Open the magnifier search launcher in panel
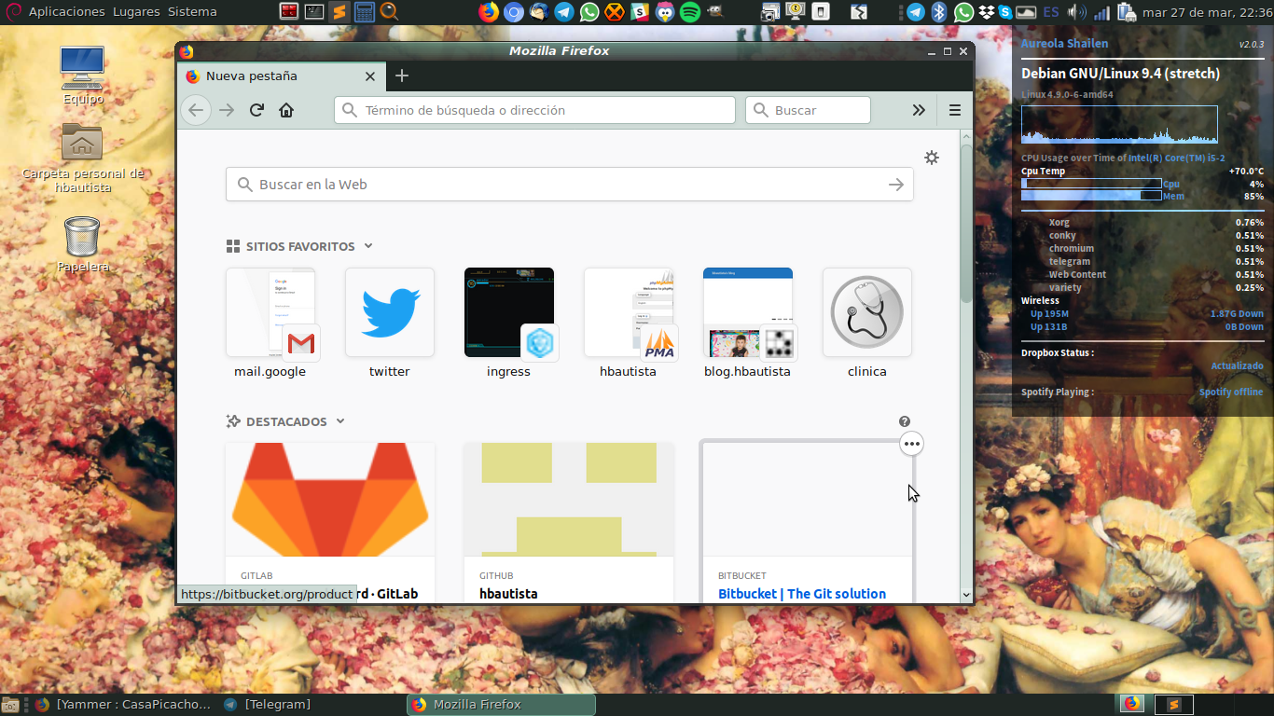Screen dimensions: 1274x716 click(x=389, y=12)
